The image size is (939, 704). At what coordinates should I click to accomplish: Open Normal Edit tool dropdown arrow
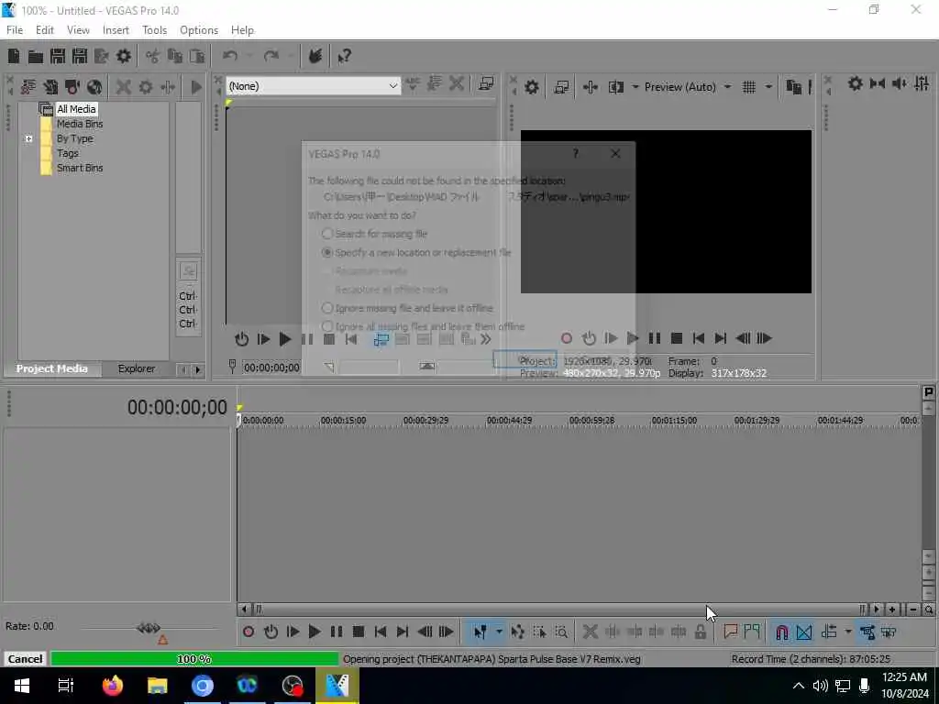tap(498, 632)
